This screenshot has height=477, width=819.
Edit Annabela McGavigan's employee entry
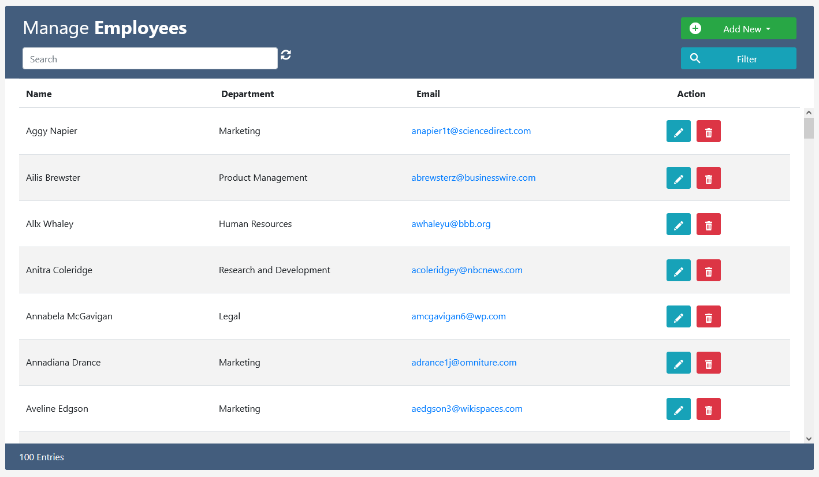click(678, 316)
